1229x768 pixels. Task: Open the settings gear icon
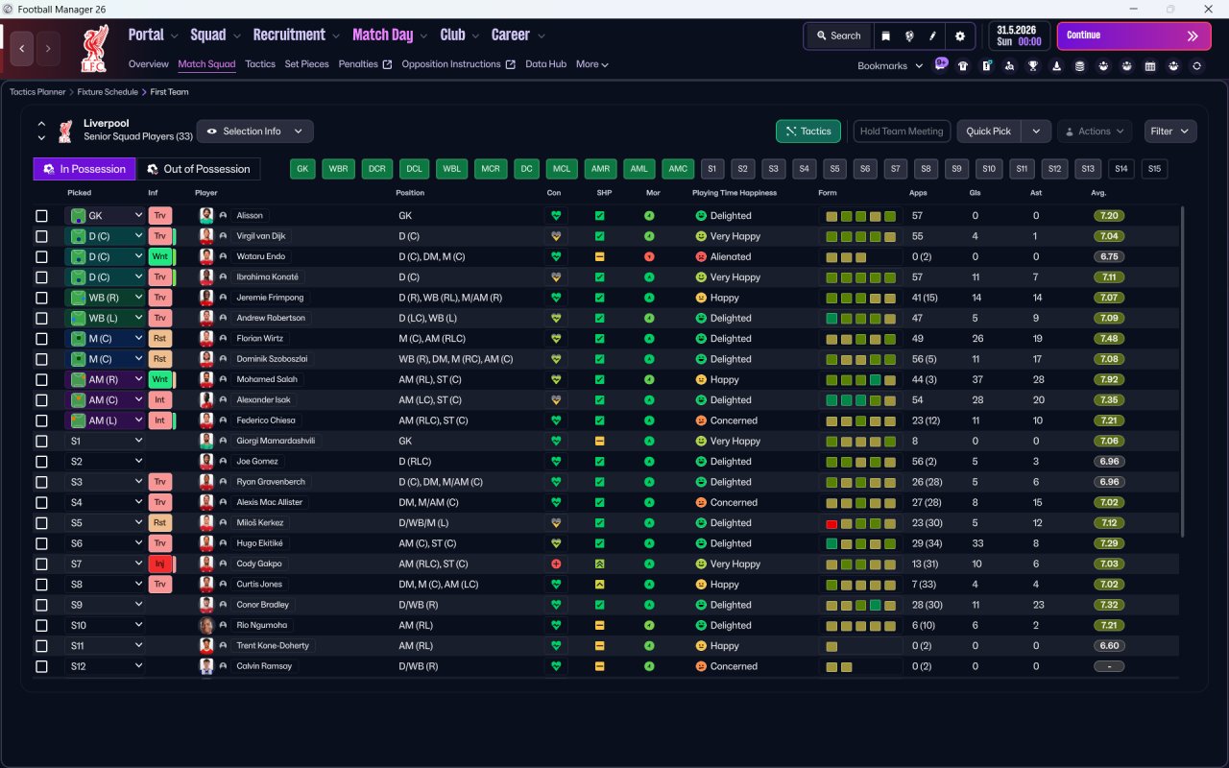click(x=959, y=36)
